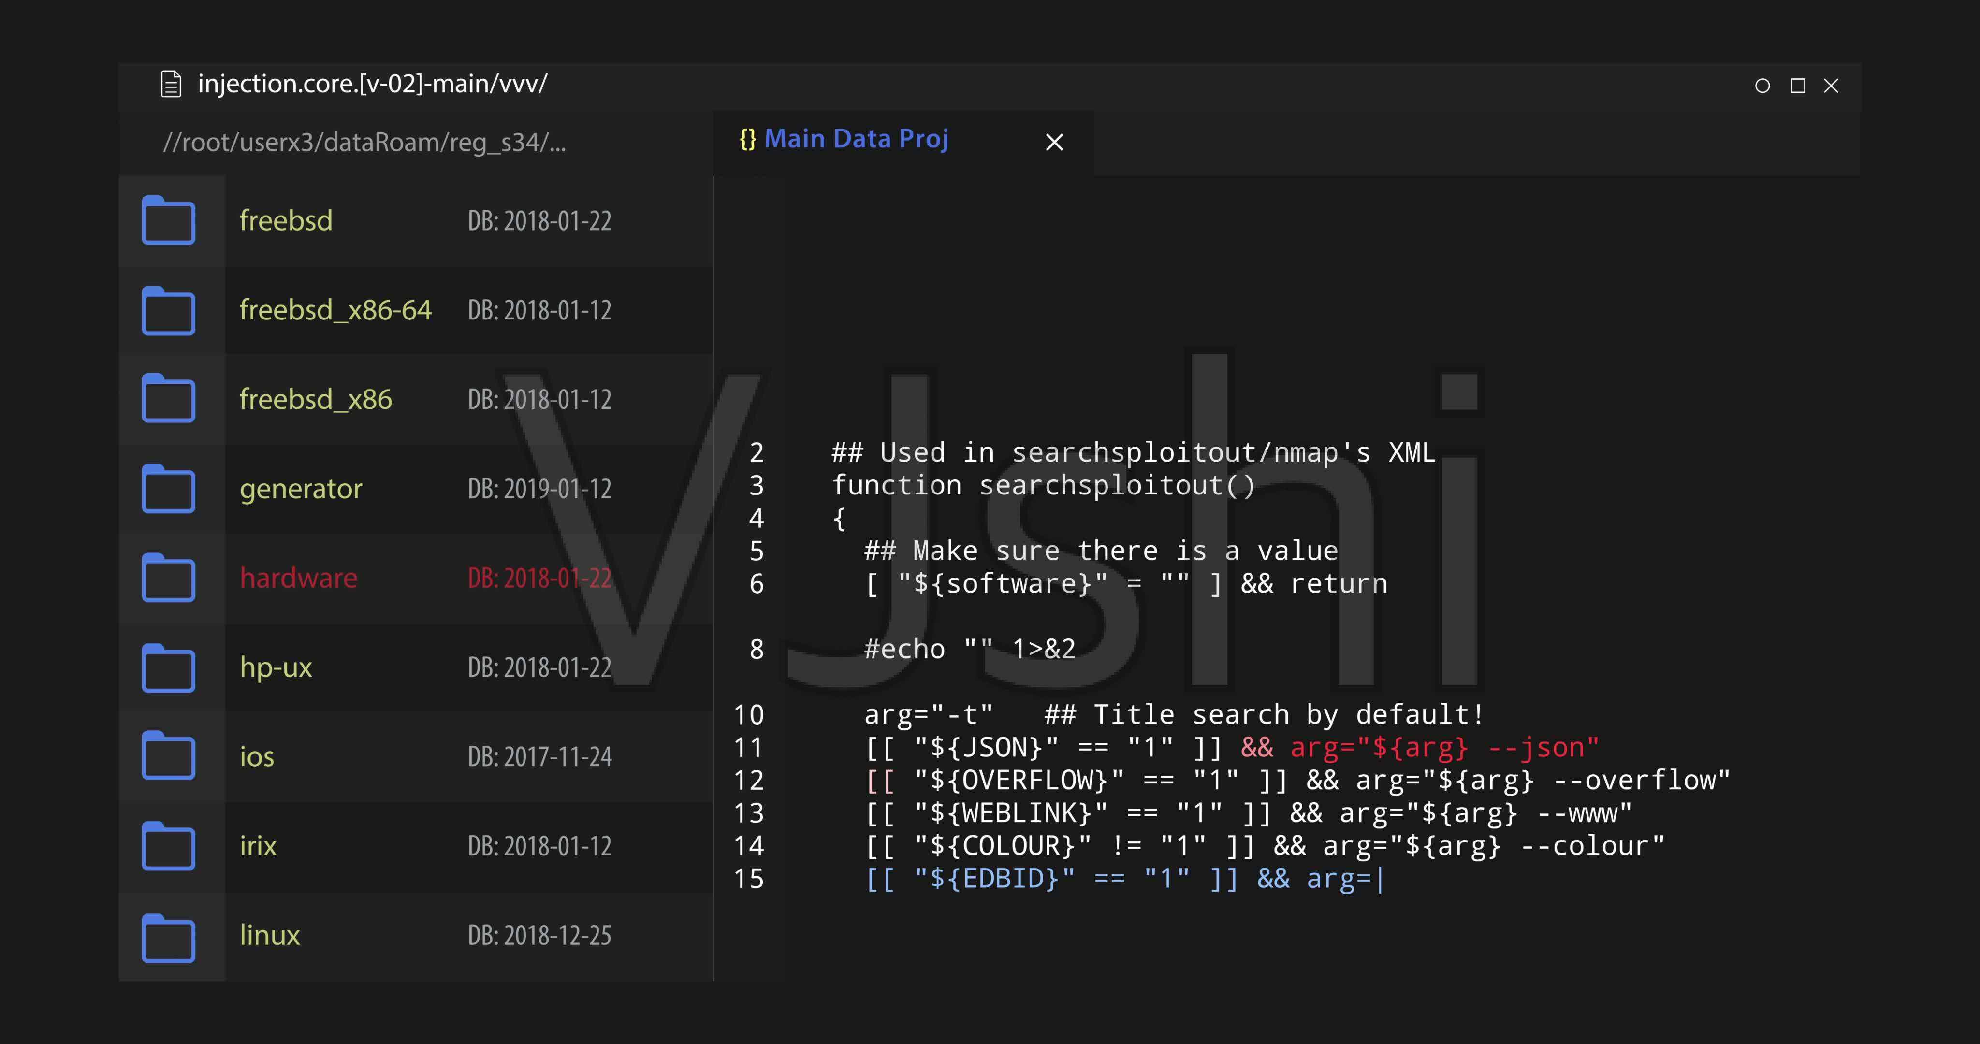Close the injection.core window
Screen dimensions: 1980x1044
click(x=1831, y=86)
